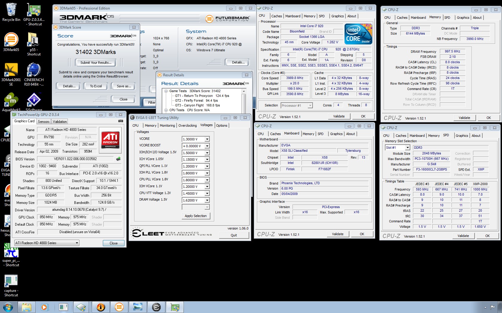Click Details button under System section

tap(238, 62)
